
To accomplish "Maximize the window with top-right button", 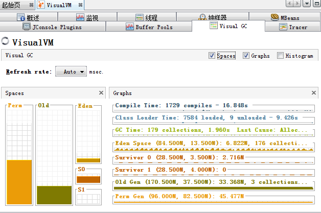I will (317, 4).
